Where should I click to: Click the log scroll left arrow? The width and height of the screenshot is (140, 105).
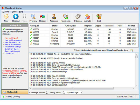(30, 88)
